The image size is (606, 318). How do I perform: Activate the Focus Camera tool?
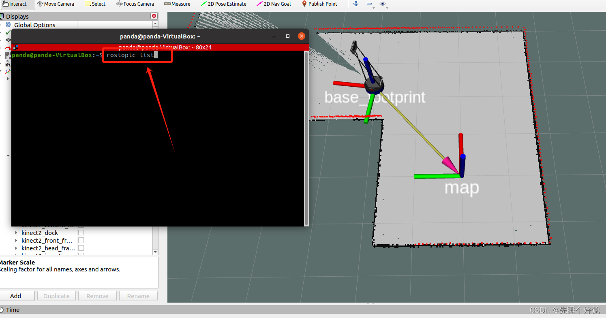[135, 4]
